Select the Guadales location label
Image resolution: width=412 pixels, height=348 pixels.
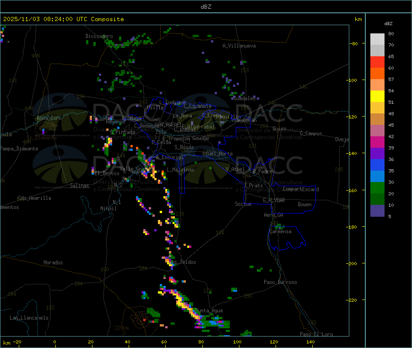pyautogui.click(x=244, y=98)
